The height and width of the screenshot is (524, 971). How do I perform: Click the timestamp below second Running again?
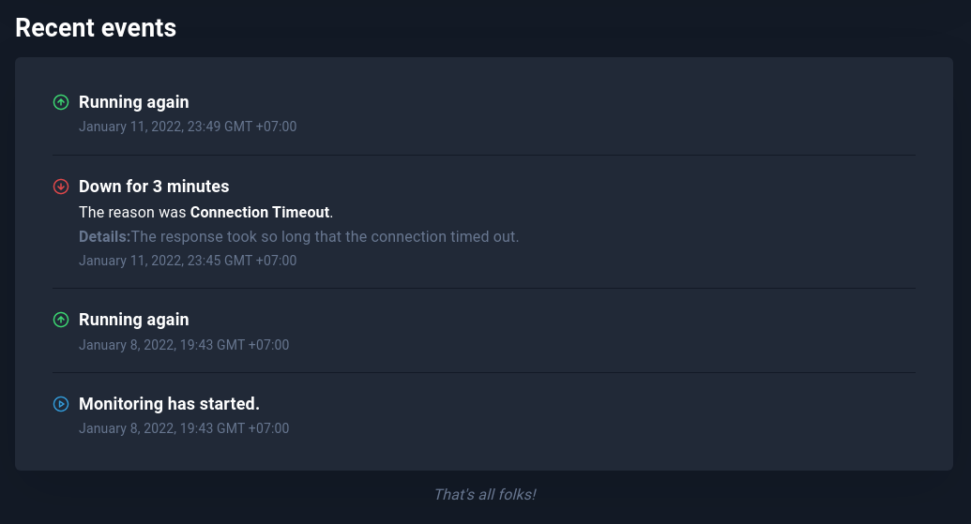click(x=184, y=345)
